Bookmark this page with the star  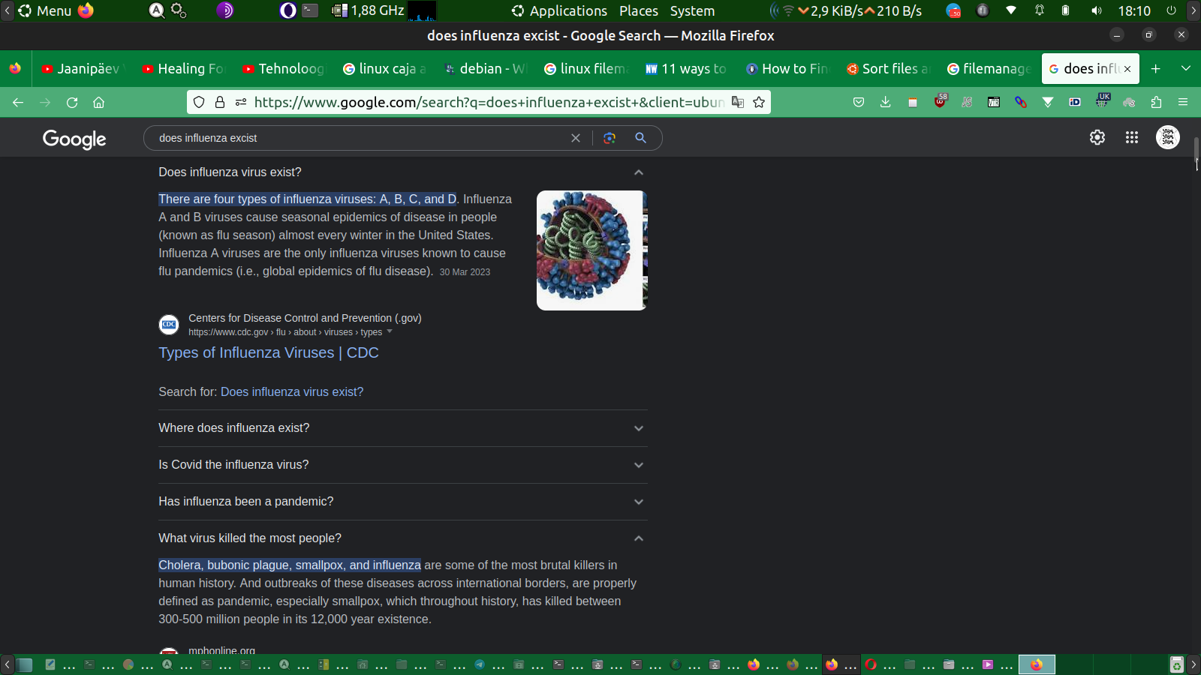[x=759, y=102]
